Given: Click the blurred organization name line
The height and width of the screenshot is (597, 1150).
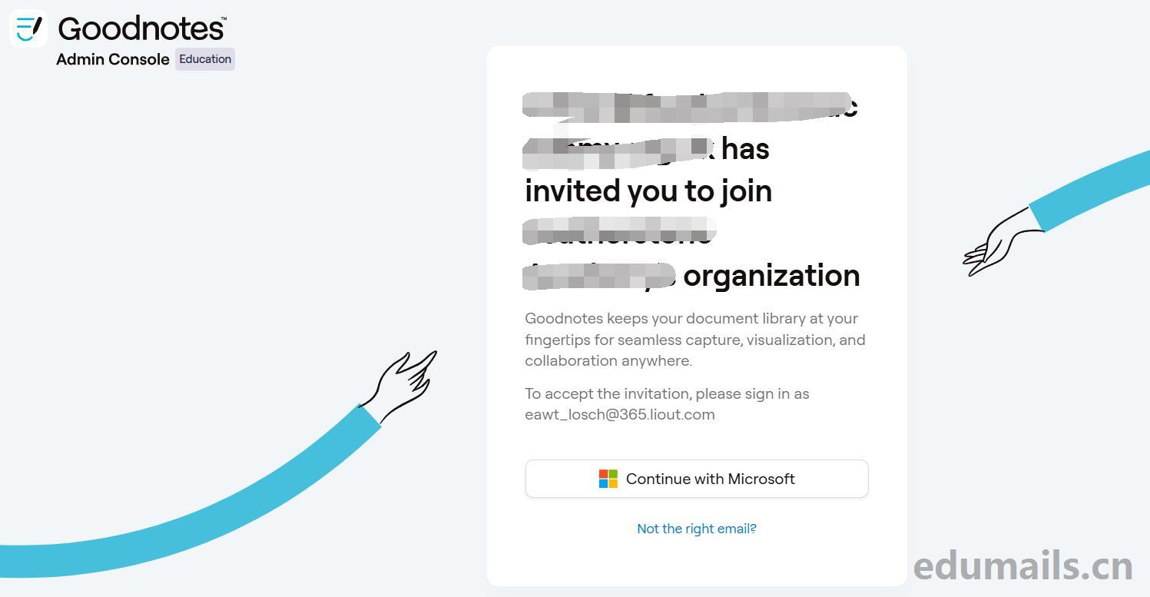Looking at the screenshot, I should 619,232.
